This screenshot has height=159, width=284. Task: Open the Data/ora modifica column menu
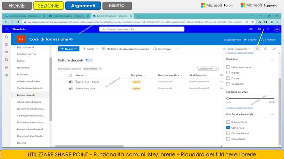(170, 75)
